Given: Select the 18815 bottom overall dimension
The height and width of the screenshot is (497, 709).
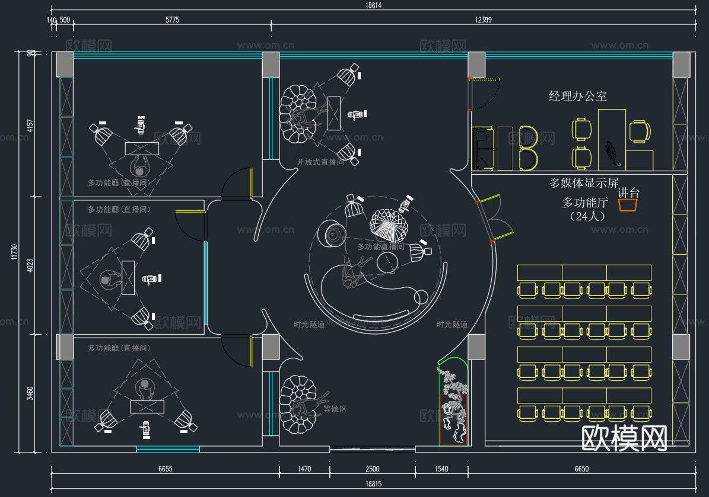Looking at the screenshot, I should [374, 483].
